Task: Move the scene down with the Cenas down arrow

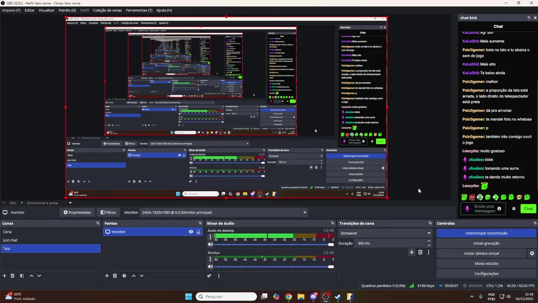Action: [x=39, y=276]
